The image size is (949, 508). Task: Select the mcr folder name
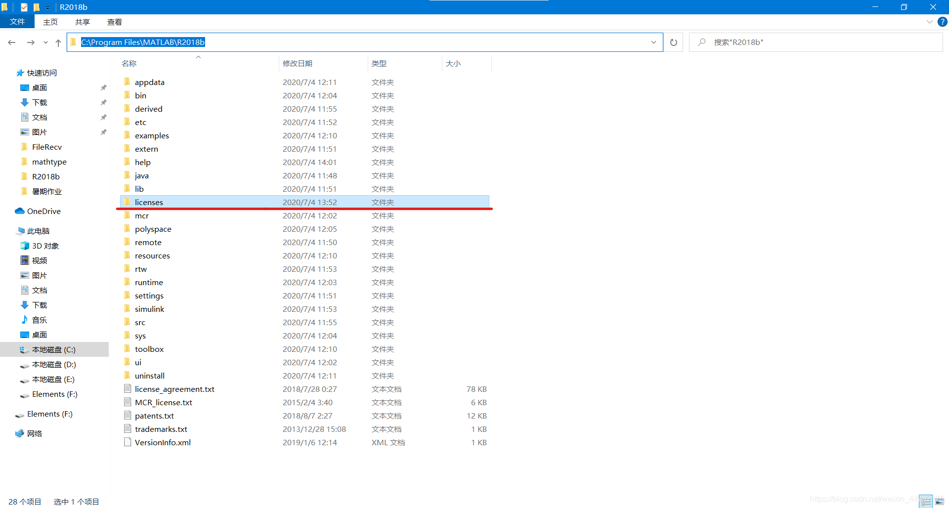[x=142, y=216]
